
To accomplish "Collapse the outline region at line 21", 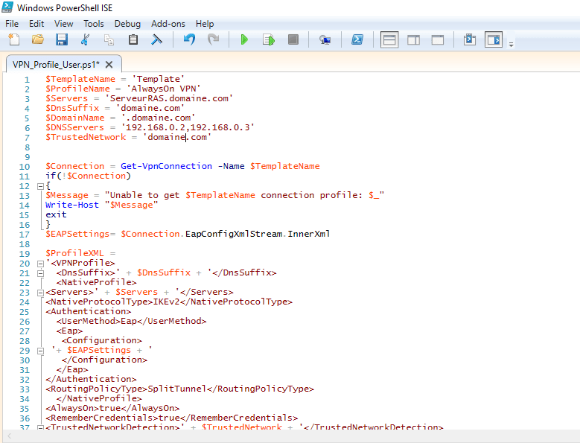I will click(x=41, y=274).
